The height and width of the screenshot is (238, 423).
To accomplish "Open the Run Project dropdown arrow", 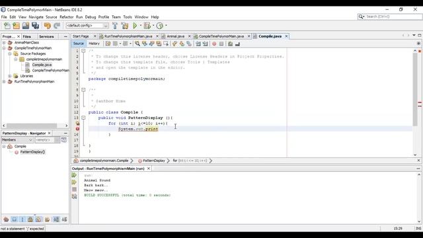I will 141,26.
